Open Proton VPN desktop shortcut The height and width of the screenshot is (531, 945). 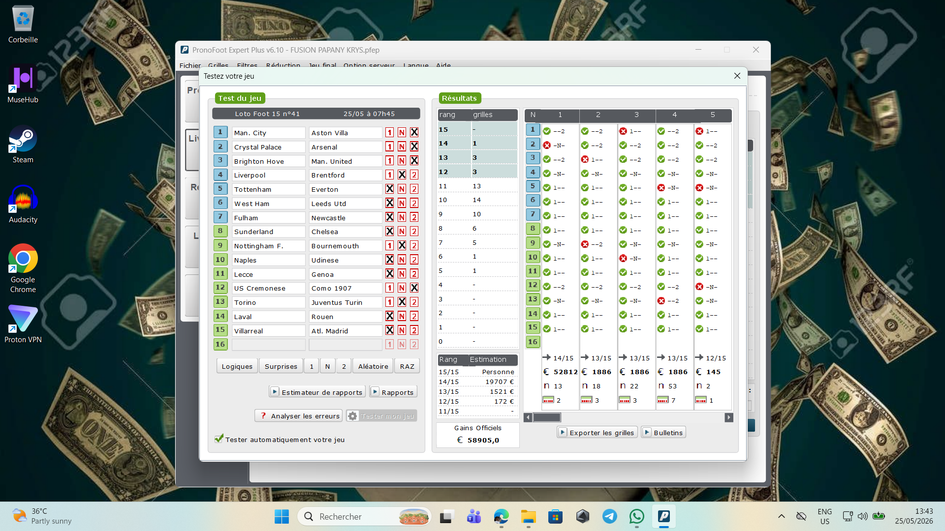point(23,324)
